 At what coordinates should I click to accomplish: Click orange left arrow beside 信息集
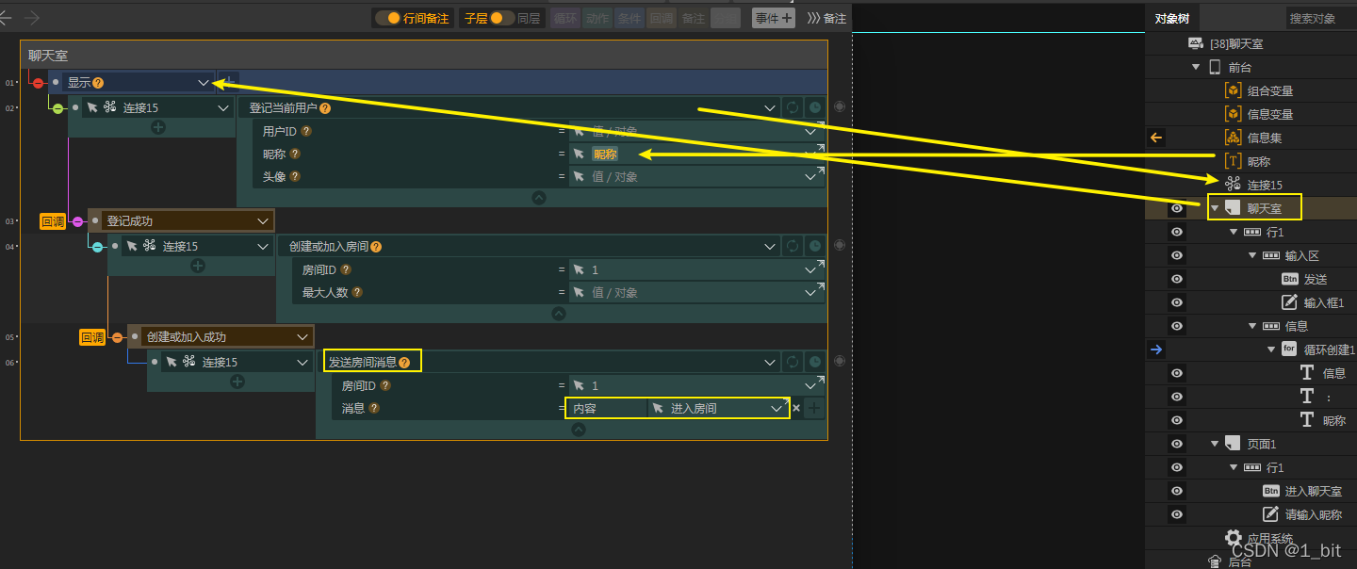click(x=1157, y=138)
